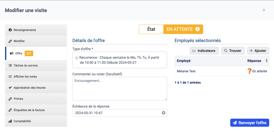
Task: Clear the response deadline with the x icon
Action: [163, 113]
